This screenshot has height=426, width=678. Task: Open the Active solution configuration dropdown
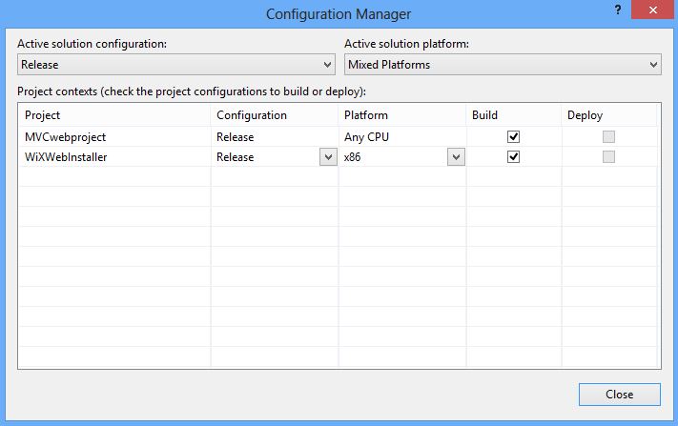(x=176, y=65)
